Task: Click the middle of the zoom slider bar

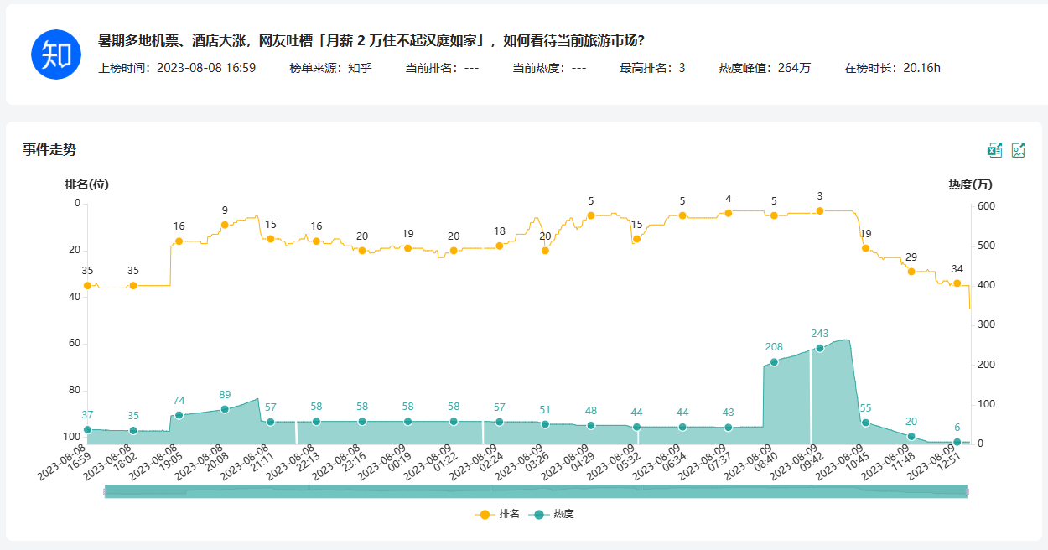Action: 537,490
